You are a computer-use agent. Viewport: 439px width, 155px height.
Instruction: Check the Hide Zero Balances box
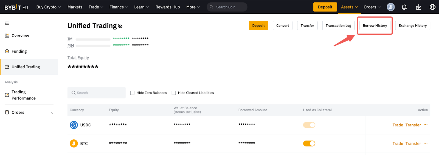tap(132, 93)
